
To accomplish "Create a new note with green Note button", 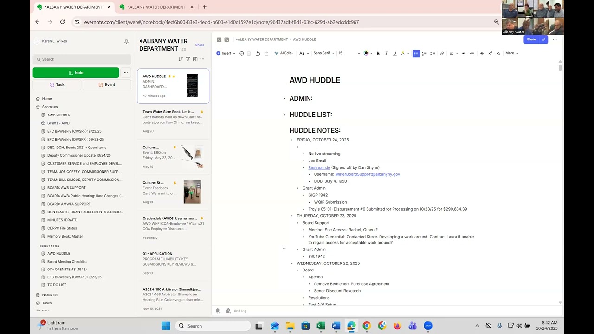I will click(76, 72).
